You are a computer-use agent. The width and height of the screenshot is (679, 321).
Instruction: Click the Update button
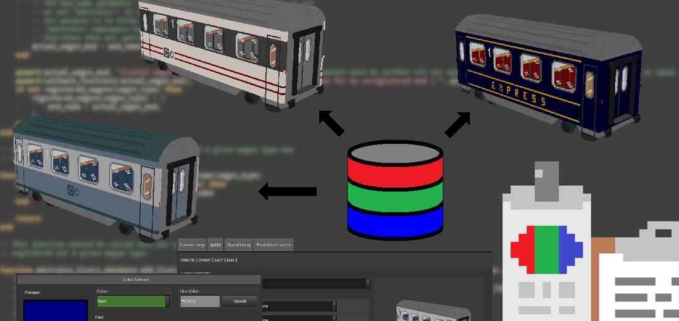click(x=240, y=301)
